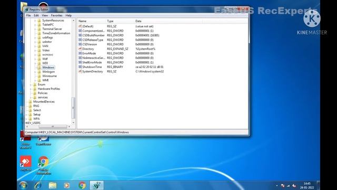
Task: Expand the Terminal Server key
Action: (x=35, y=29)
